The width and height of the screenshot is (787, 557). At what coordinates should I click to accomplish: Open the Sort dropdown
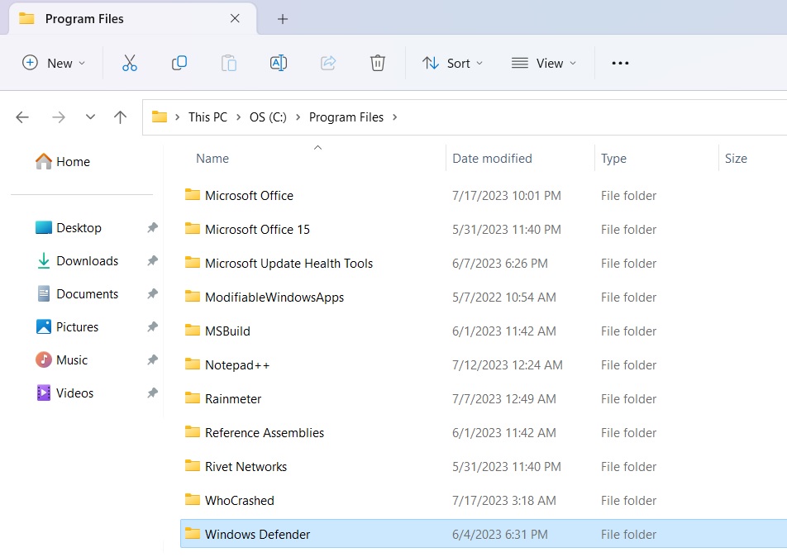click(453, 62)
